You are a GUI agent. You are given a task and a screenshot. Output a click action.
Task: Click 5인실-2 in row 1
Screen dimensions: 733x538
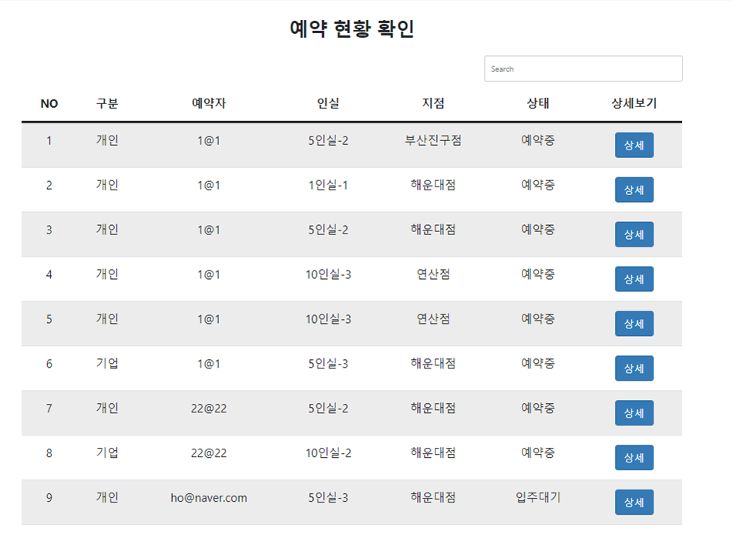(328, 141)
